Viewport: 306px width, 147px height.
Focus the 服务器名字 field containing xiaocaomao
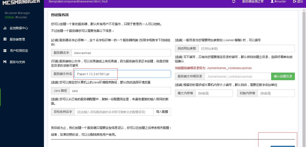pos(121,53)
